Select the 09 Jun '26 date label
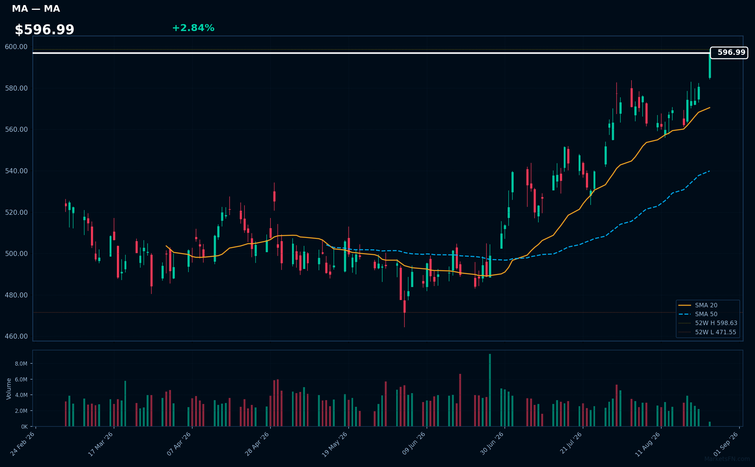 pos(413,444)
